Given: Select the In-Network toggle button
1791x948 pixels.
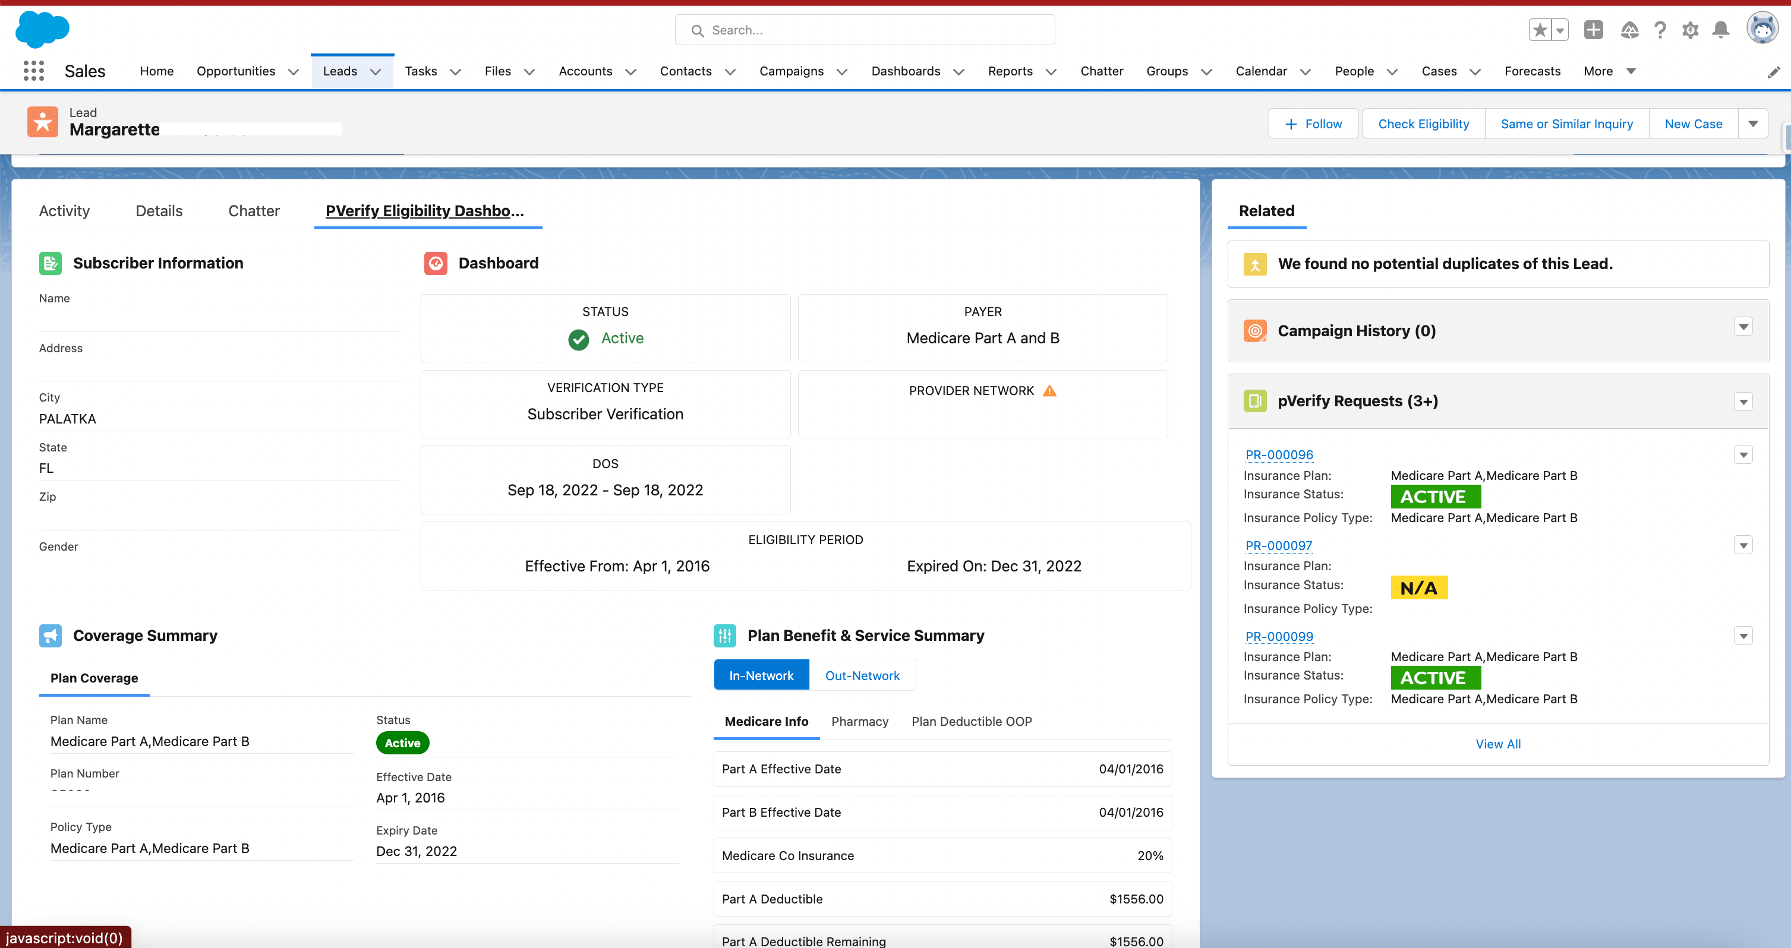Looking at the screenshot, I should (761, 675).
